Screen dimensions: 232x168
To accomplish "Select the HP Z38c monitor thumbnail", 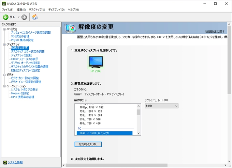I will tap(96, 62).
